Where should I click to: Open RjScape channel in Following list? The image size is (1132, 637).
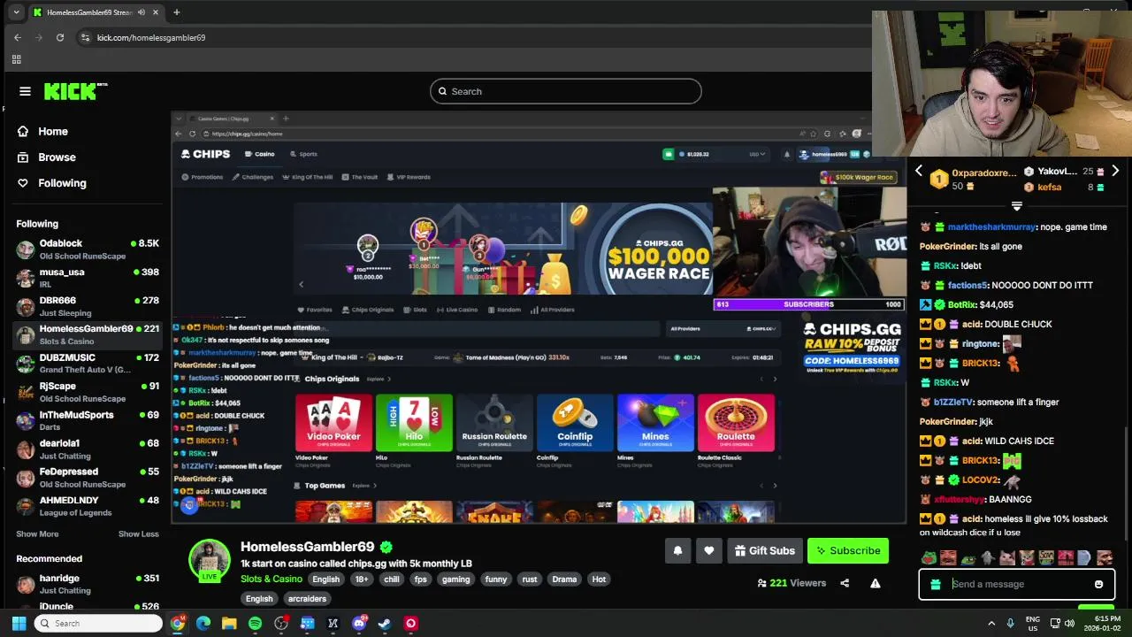point(87,392)
